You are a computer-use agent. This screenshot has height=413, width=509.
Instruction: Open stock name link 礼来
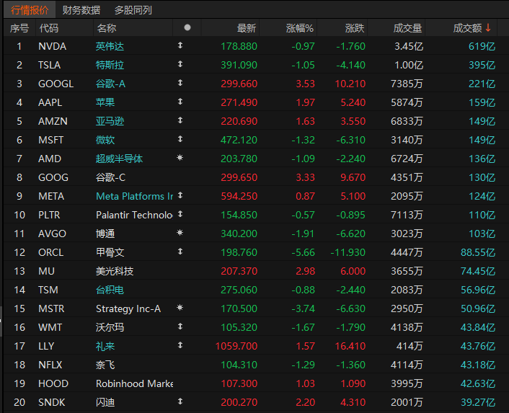click(x=105, y=346)
